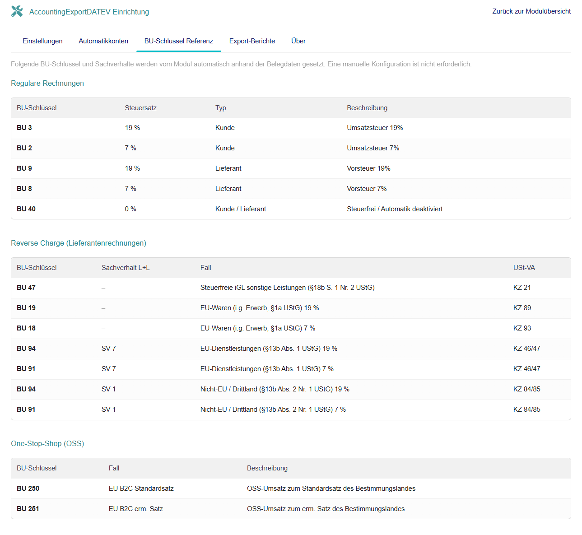The height and width of the screenshot is (535, 582).
Task: Select the Nicht-EU / Drittland 19 % case
Action: pyautogui.click(x=275, y=389)
